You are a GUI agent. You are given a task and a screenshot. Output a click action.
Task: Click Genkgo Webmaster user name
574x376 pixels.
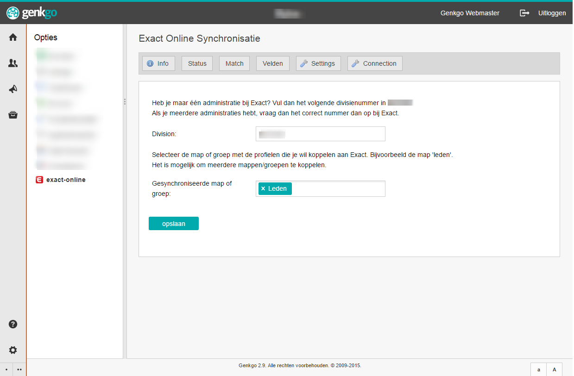click(x=470, y=13)
